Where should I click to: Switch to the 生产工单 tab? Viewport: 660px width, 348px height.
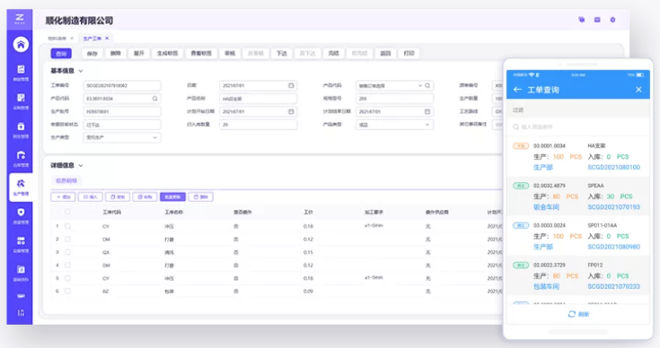click(x=92, y=39)
